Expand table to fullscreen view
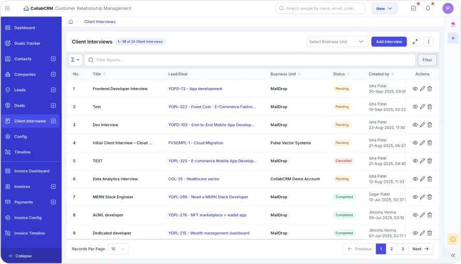 [x=415, y=42]
